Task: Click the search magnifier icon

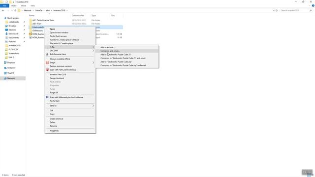Action: [x=311, y=10]
